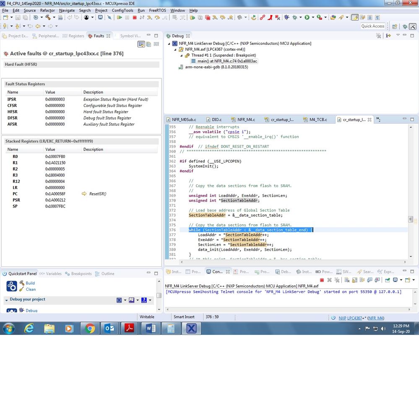Open the Debug view menu triangle
Viewport: 419px width, 414px height.
coord(398,35)
